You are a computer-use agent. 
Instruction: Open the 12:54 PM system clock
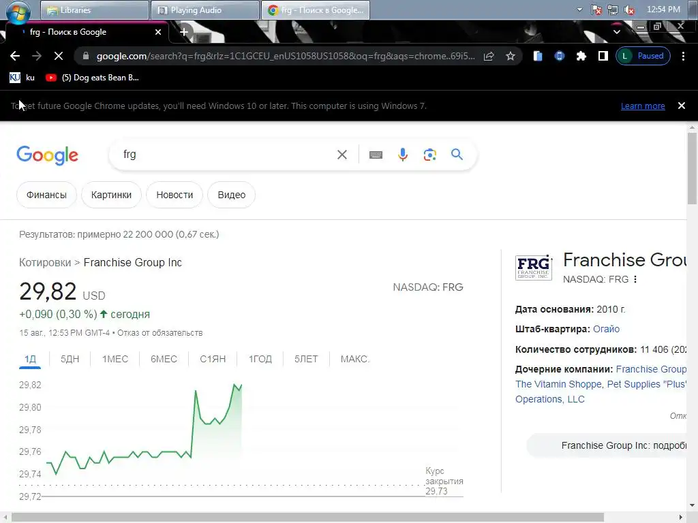663,10
